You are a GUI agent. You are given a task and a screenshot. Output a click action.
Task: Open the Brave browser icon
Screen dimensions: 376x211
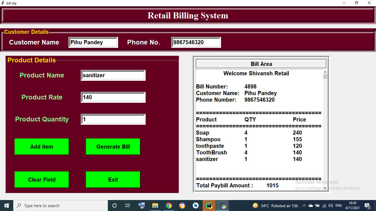point(182,205)
